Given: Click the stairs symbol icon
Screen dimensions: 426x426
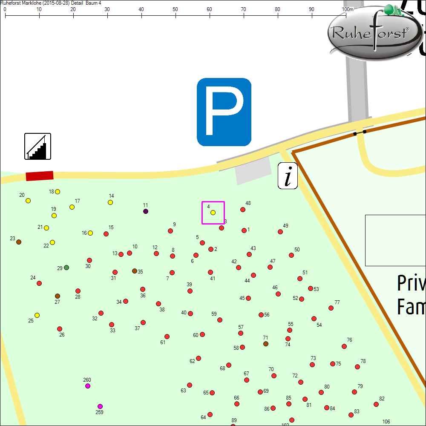Looking at the screenshot, I should pyautogui.click(x=38, y=146).
